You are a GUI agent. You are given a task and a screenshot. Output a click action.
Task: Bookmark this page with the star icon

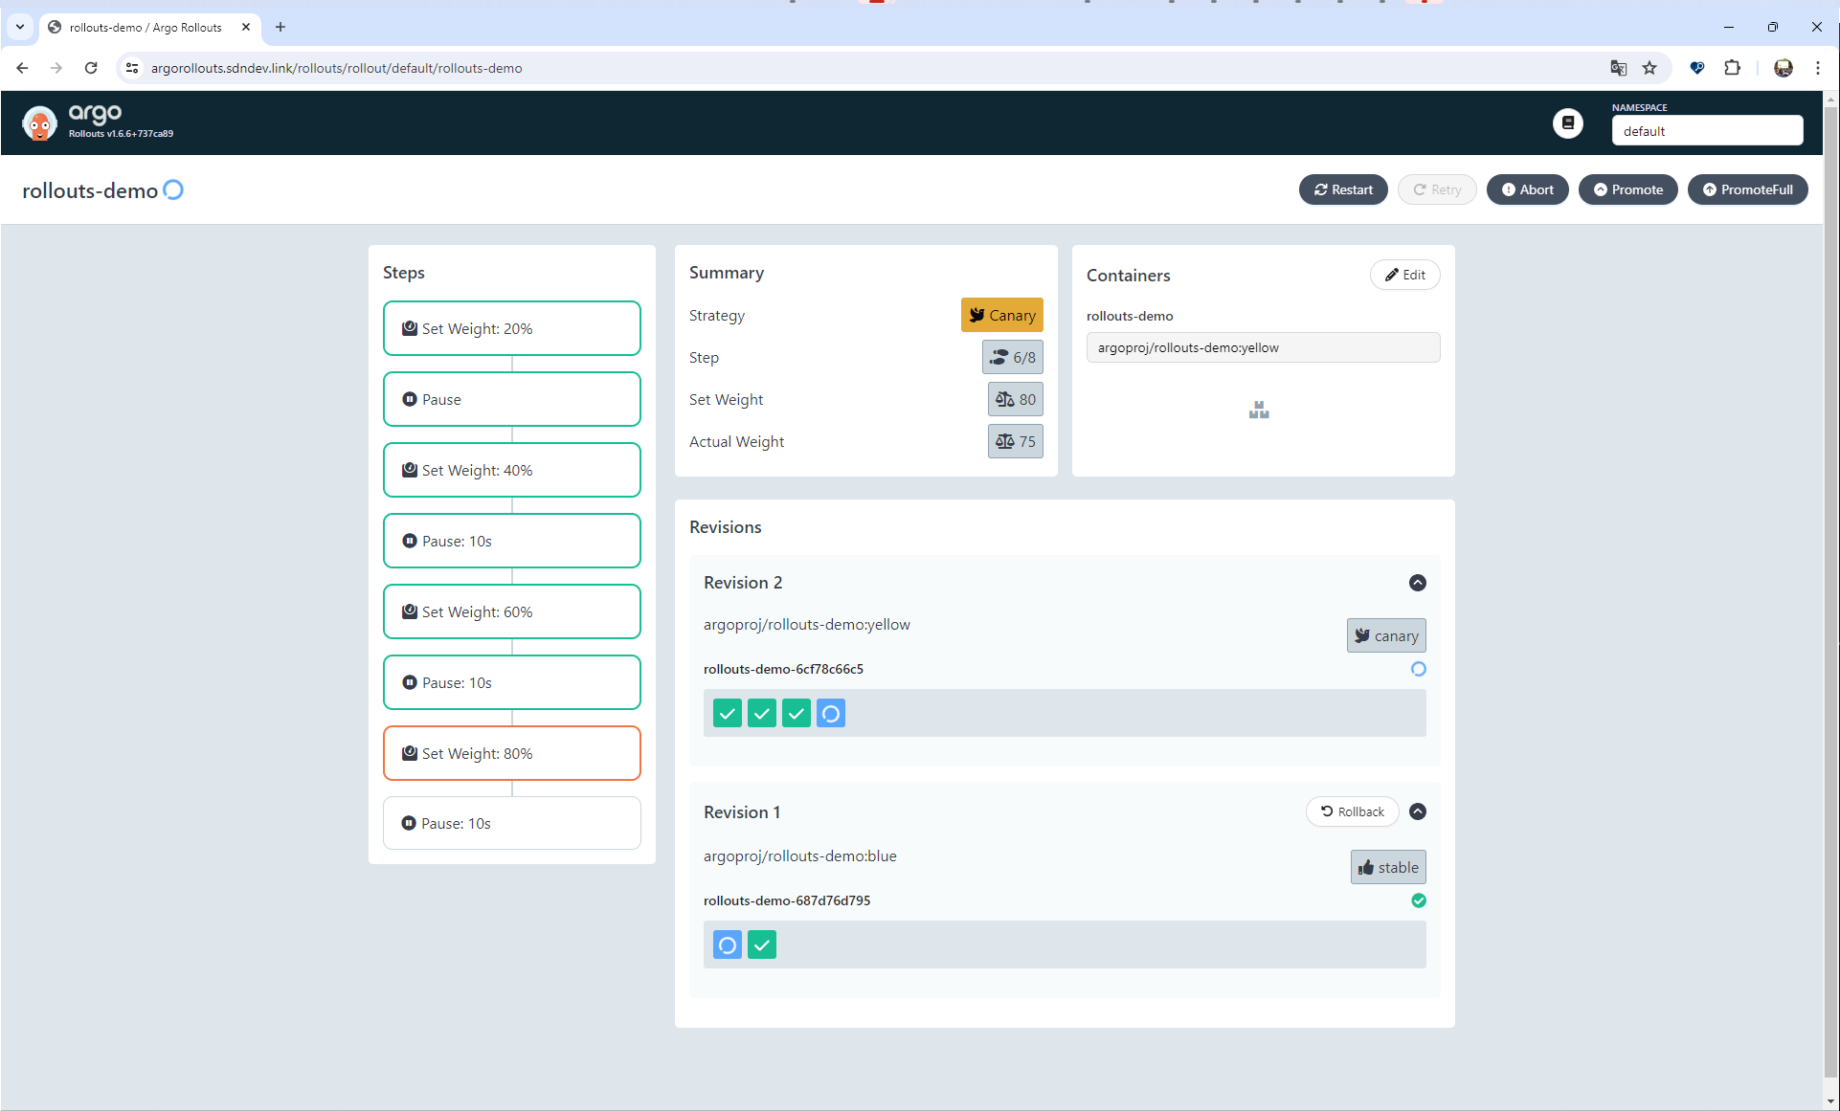pyautogui.click(x=1649, y=68)
